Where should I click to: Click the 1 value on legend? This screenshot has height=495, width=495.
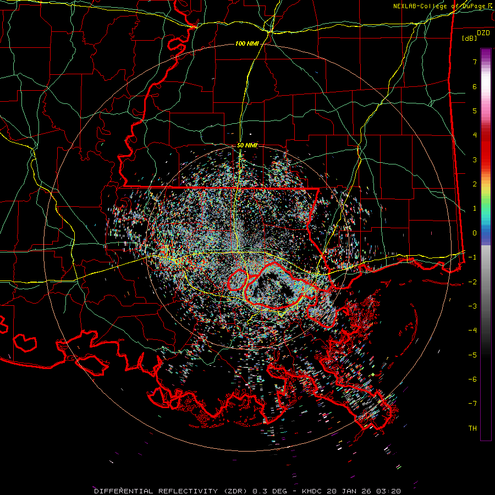click(x=475, y=208)
